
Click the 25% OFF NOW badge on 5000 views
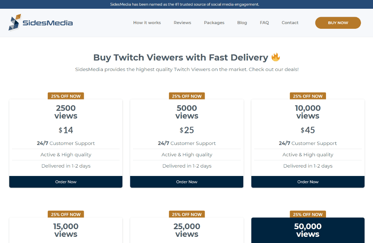coord(187,96)
